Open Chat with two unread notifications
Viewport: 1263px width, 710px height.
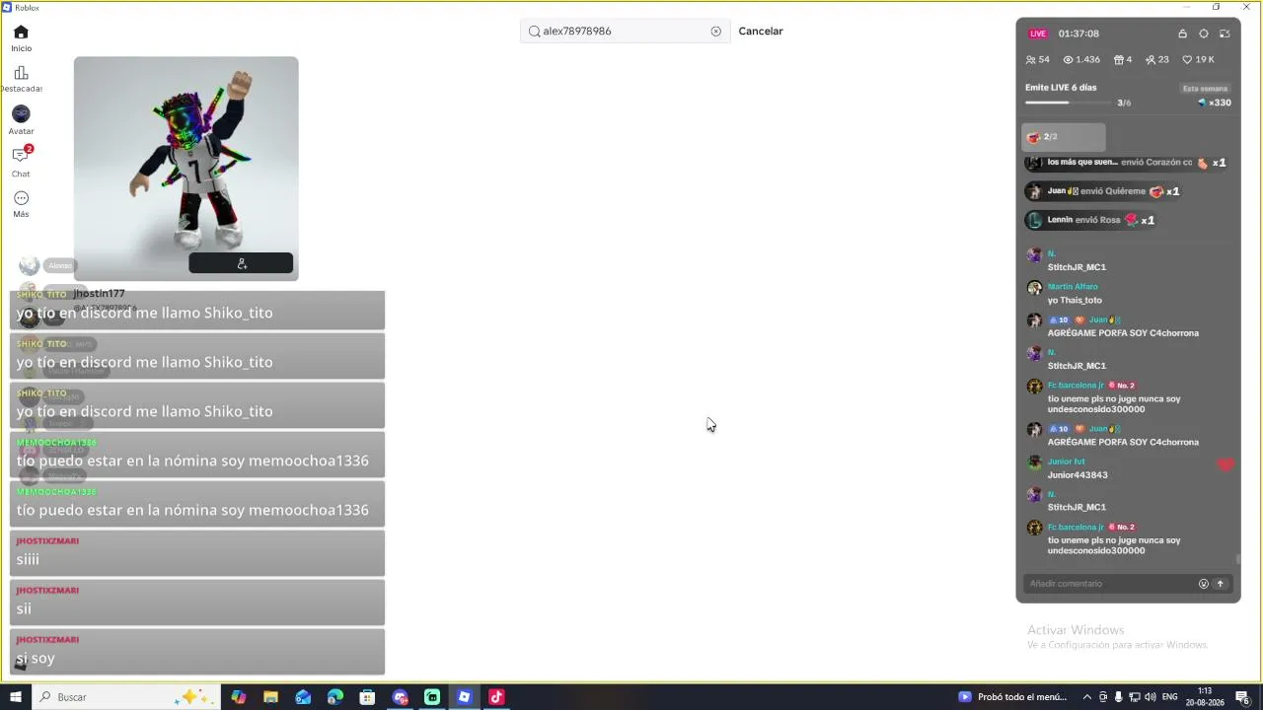pyautogui.click(x=21, y=161)
